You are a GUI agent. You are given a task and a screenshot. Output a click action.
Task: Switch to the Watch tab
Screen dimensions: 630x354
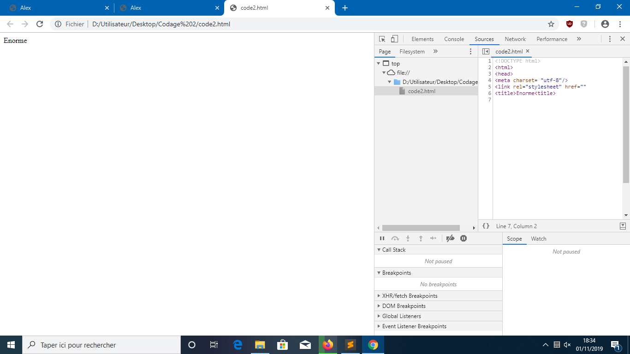point(538,239)
